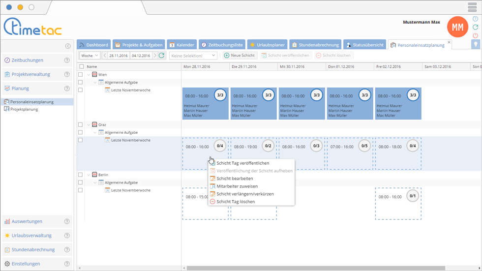Image resolution: width=482 pixels, height=271 pixels.
Task: Click the green reload icon at top right
Action: pyautogui.click(x=475, y=28)
